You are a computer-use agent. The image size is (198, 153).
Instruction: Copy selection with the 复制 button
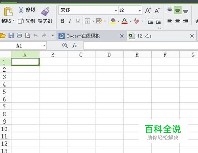point(27,21)
